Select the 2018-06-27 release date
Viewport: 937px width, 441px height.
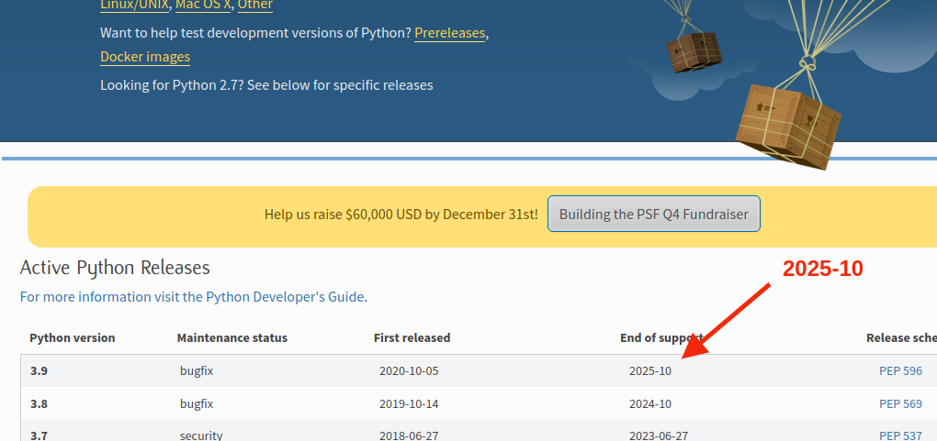[409, 435]
